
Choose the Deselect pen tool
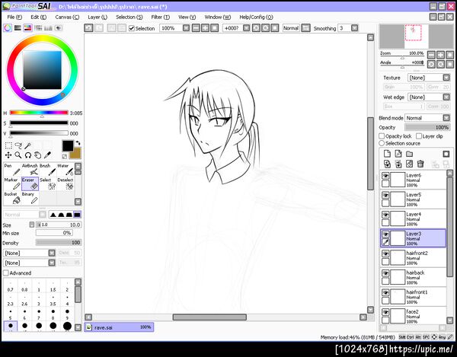(x=66, y=183)
